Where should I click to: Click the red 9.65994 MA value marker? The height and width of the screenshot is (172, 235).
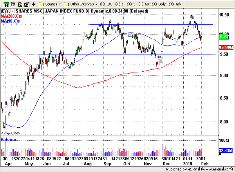(x=226, y=48)
